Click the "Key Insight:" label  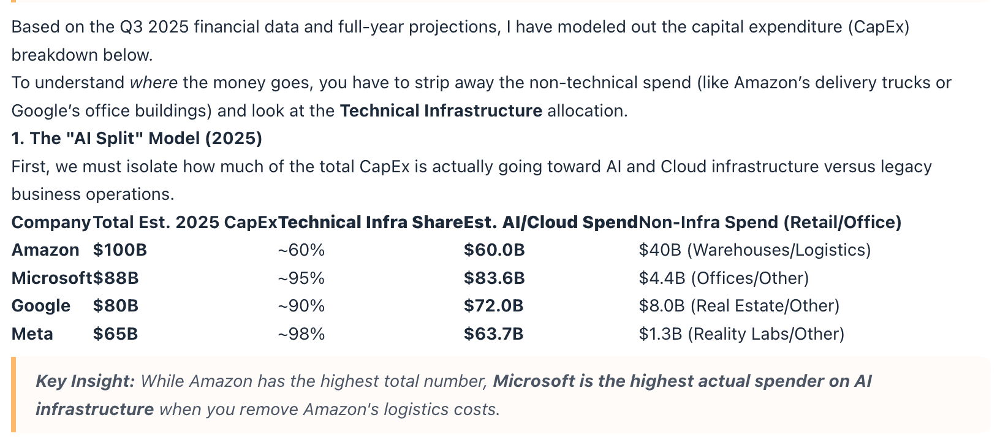click(85, 381)
